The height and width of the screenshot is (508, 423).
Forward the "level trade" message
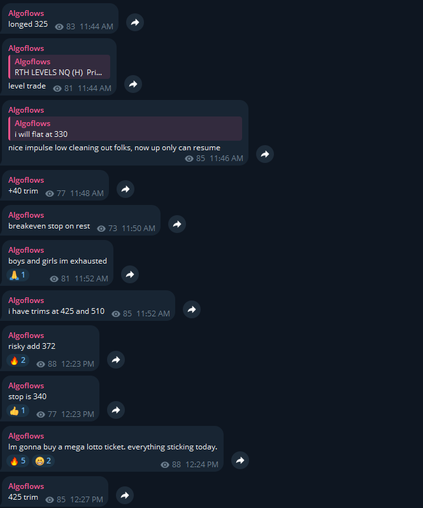[x=133, y=84]
